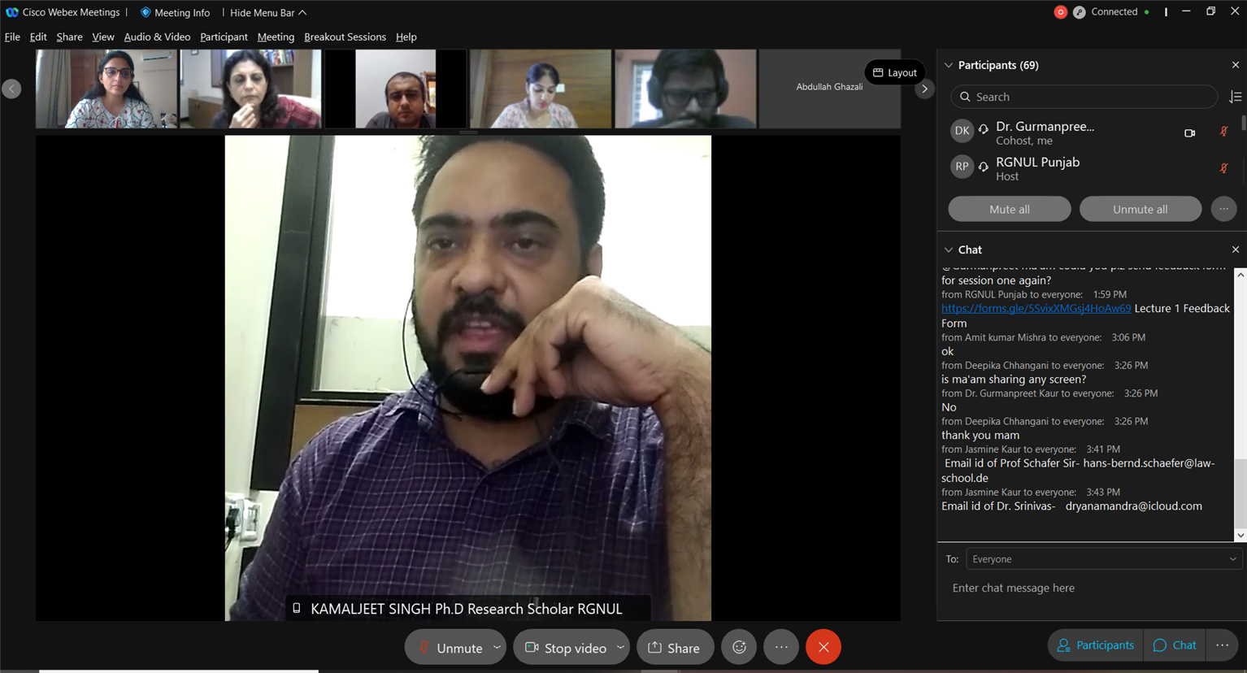Viewport: 1247px width, 673px height.
Task: Open the Help menu
Action: (x=406, y=37)
